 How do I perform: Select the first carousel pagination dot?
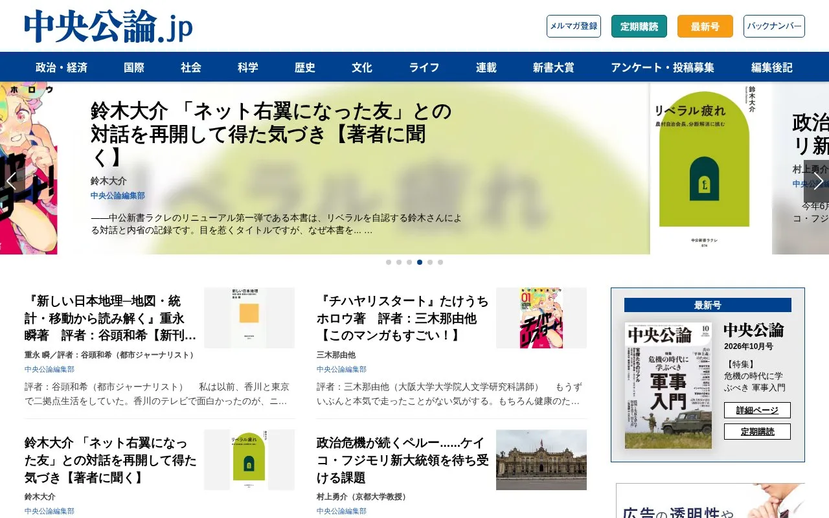(389, 262)
